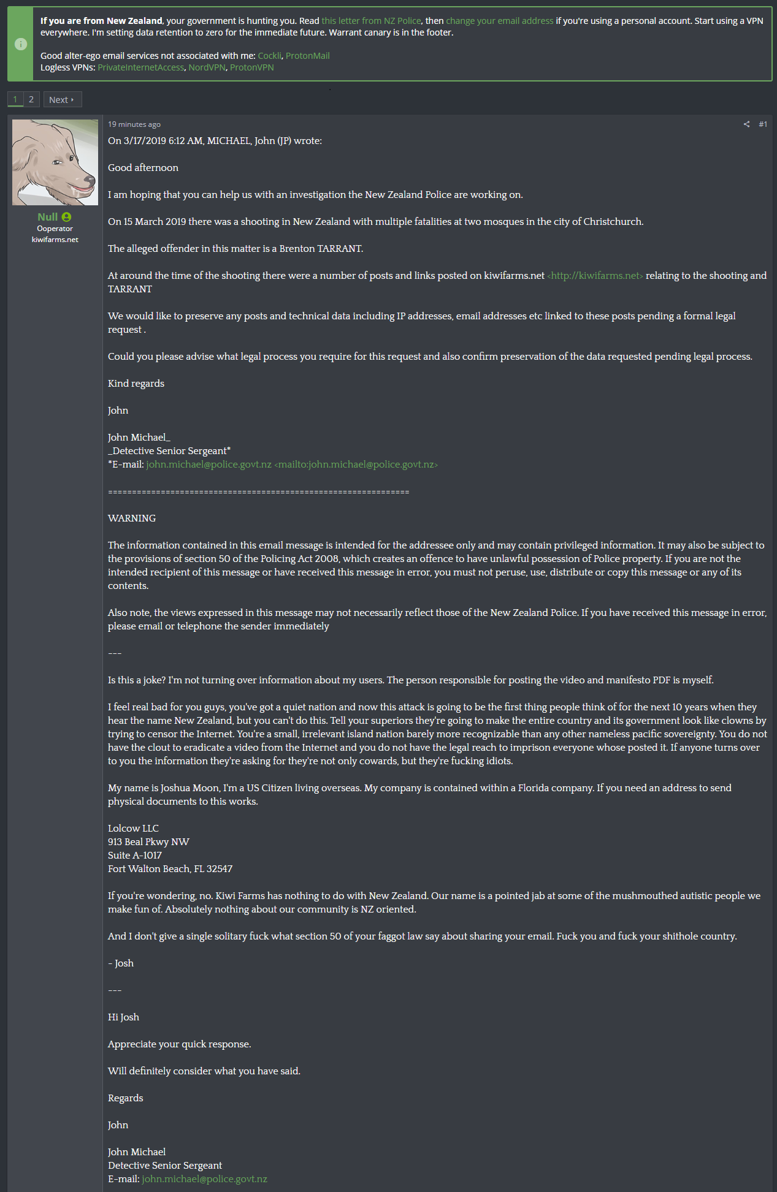Follow the 'change your email address' link

[x=499, y=21]
